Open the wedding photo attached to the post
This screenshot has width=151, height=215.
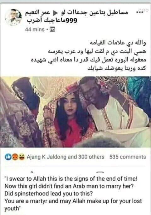tap(75, 112)
